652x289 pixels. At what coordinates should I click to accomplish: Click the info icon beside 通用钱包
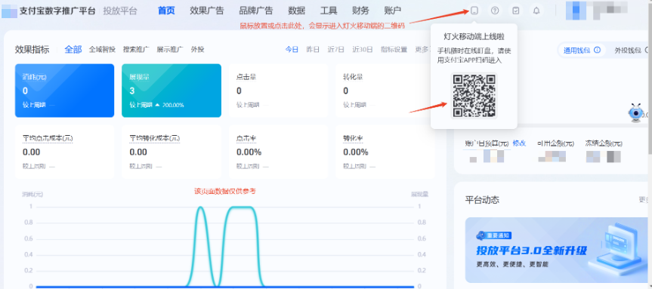coord(598,51)
